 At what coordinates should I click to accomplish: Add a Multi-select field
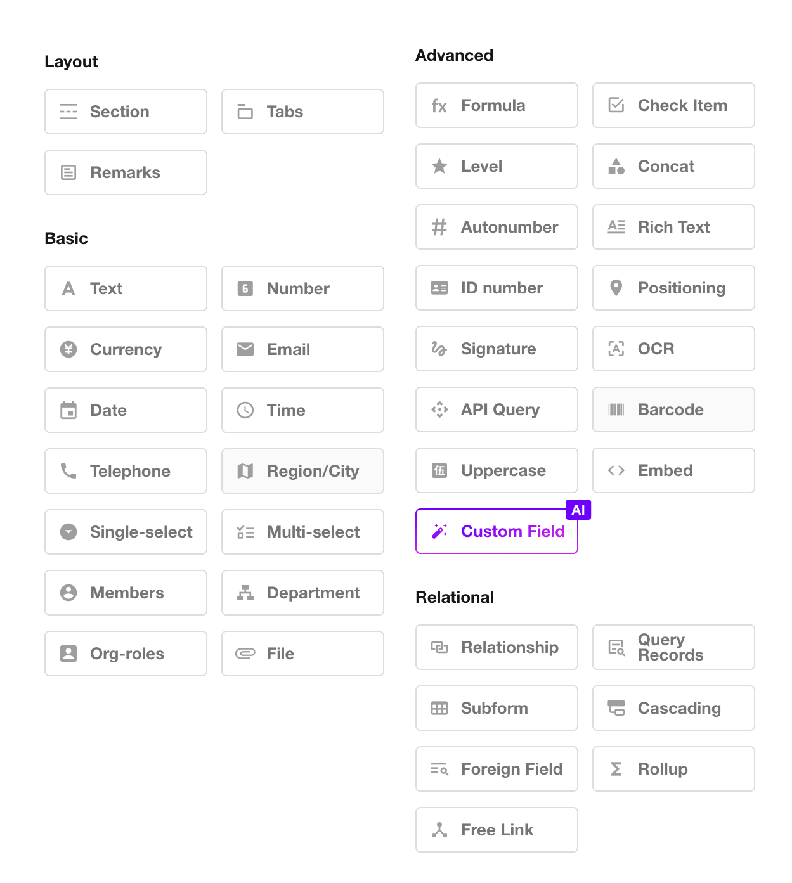[x=302, y=532]
